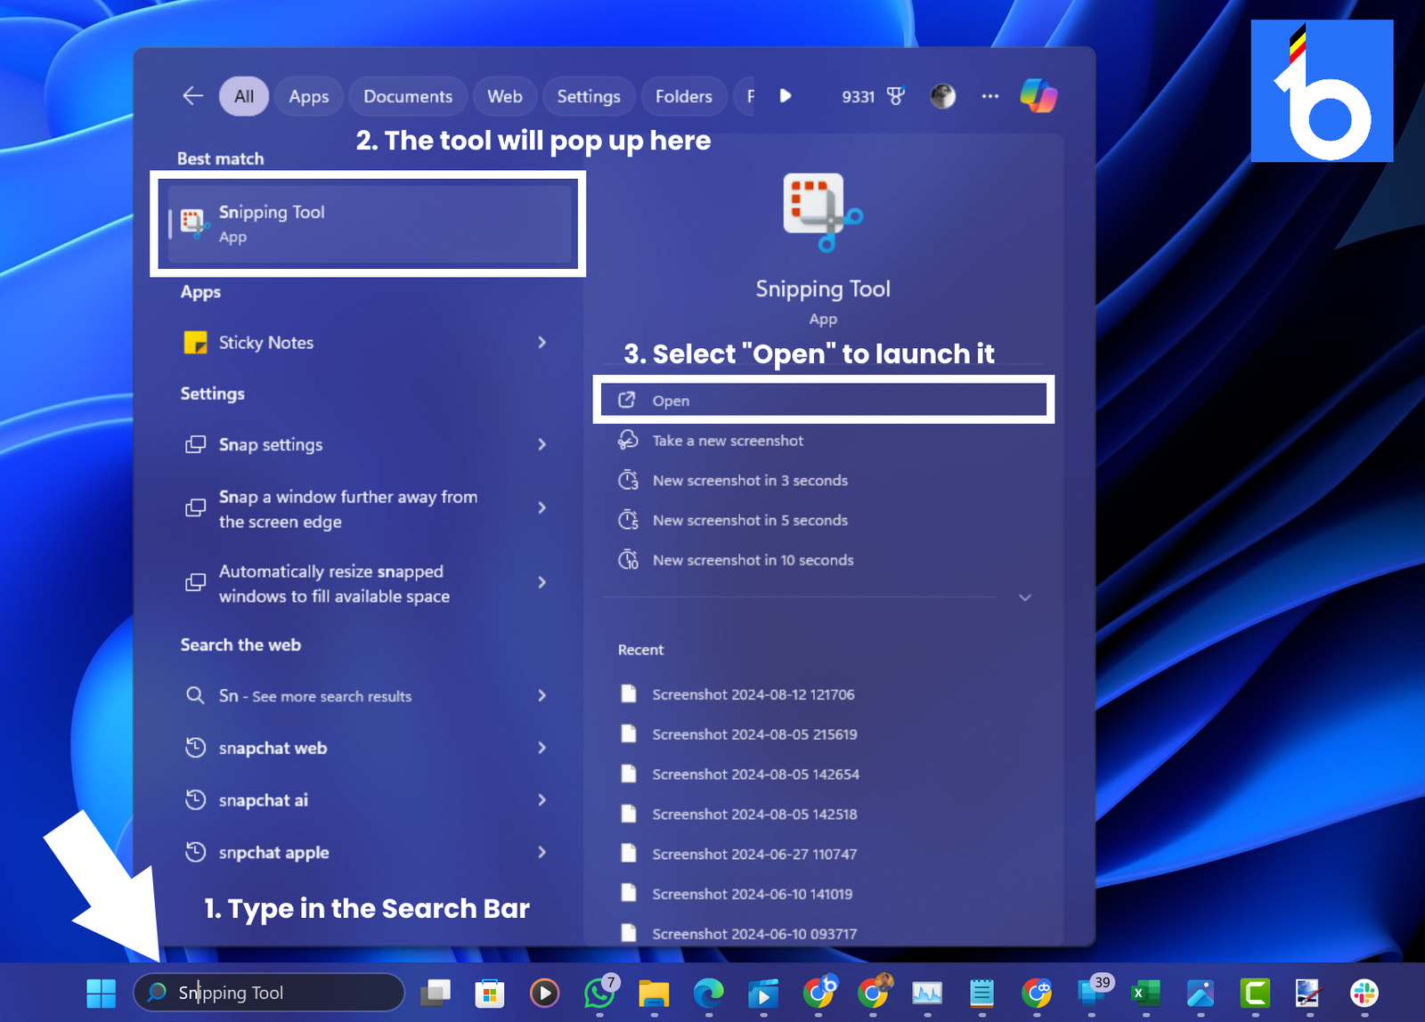Open Microsoft Store from taskbar
1425x1022 pixels.
[x=490, y=993]
